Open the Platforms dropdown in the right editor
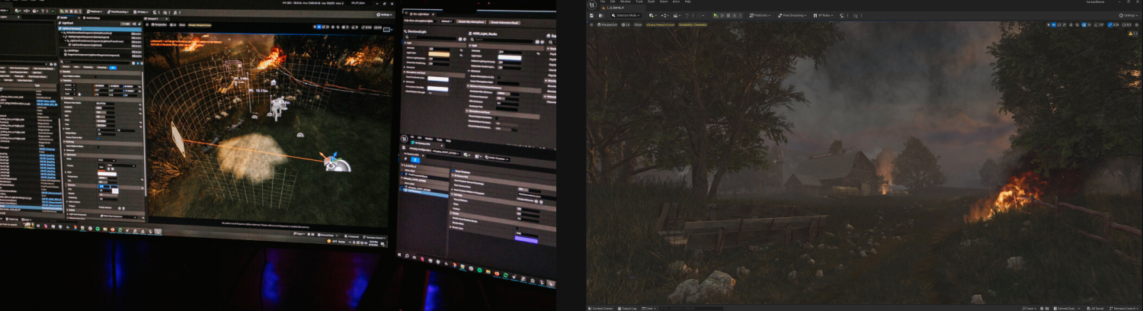This screenshot has height=311, width=1143. coord(759,15)
